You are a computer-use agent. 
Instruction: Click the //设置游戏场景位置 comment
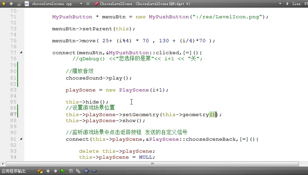pos(90,107)
